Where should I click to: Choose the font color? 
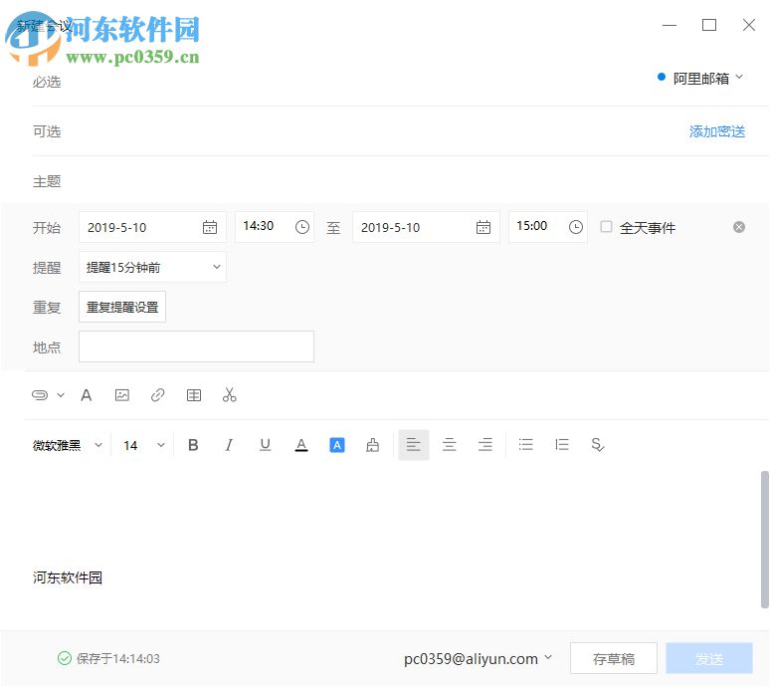[301, 445]
